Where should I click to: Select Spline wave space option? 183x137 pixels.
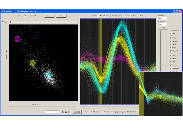click(x=171, y=59)
